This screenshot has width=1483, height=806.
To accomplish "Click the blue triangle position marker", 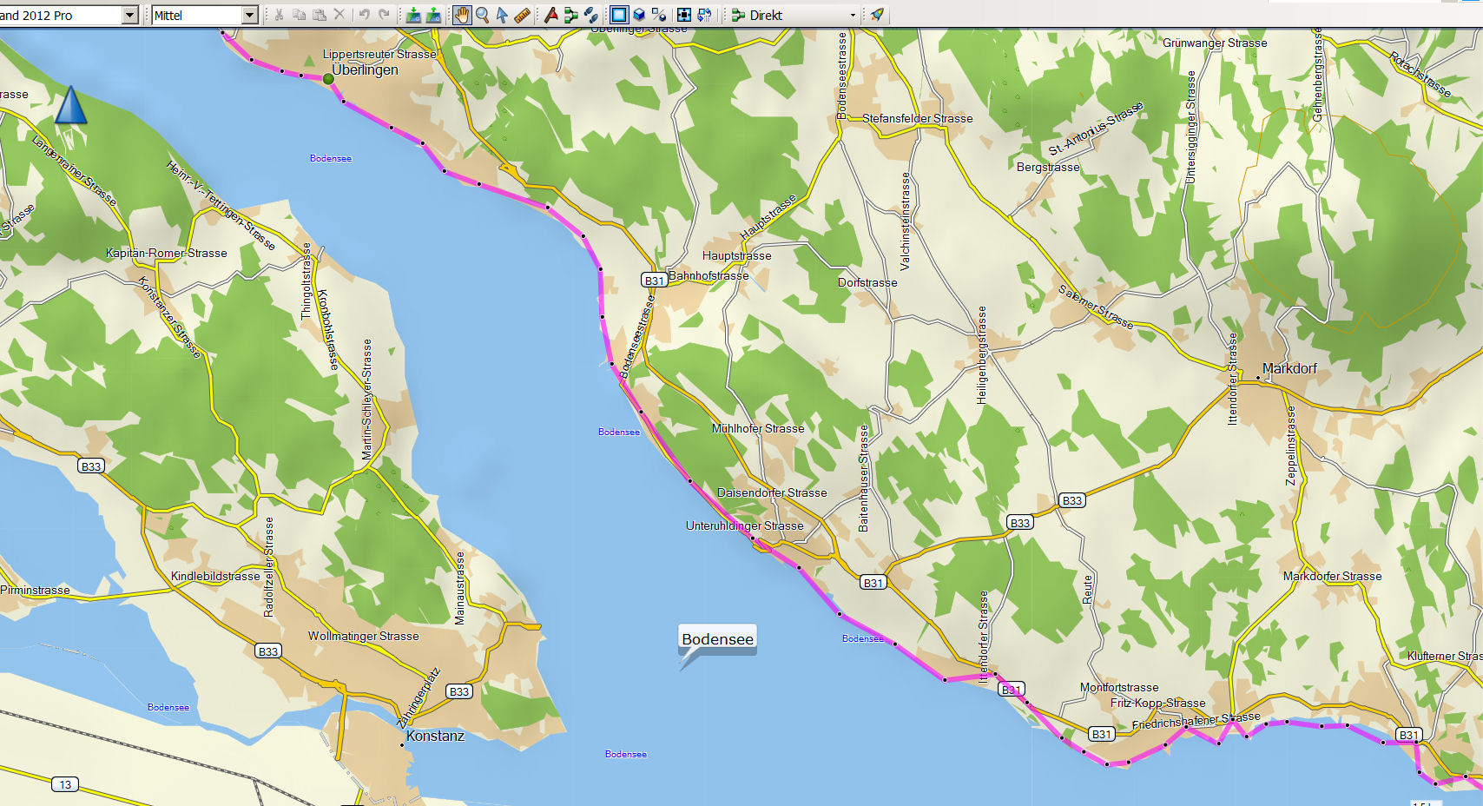I will [70, 106].
